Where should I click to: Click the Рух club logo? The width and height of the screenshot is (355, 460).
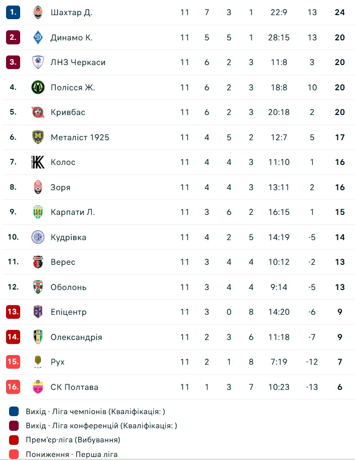tap(38, 362)
